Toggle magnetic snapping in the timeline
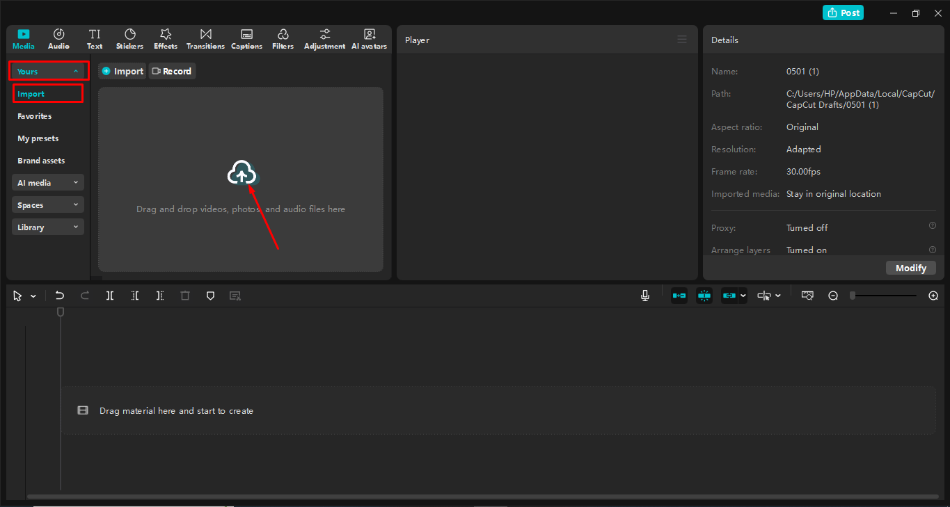This screenshot has height=507, width=950. coord(704,295)
